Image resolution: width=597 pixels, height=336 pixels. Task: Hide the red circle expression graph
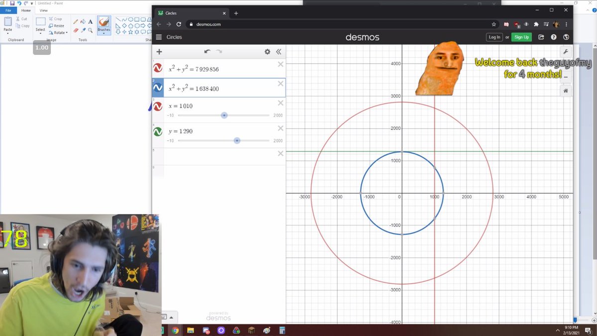158,68
